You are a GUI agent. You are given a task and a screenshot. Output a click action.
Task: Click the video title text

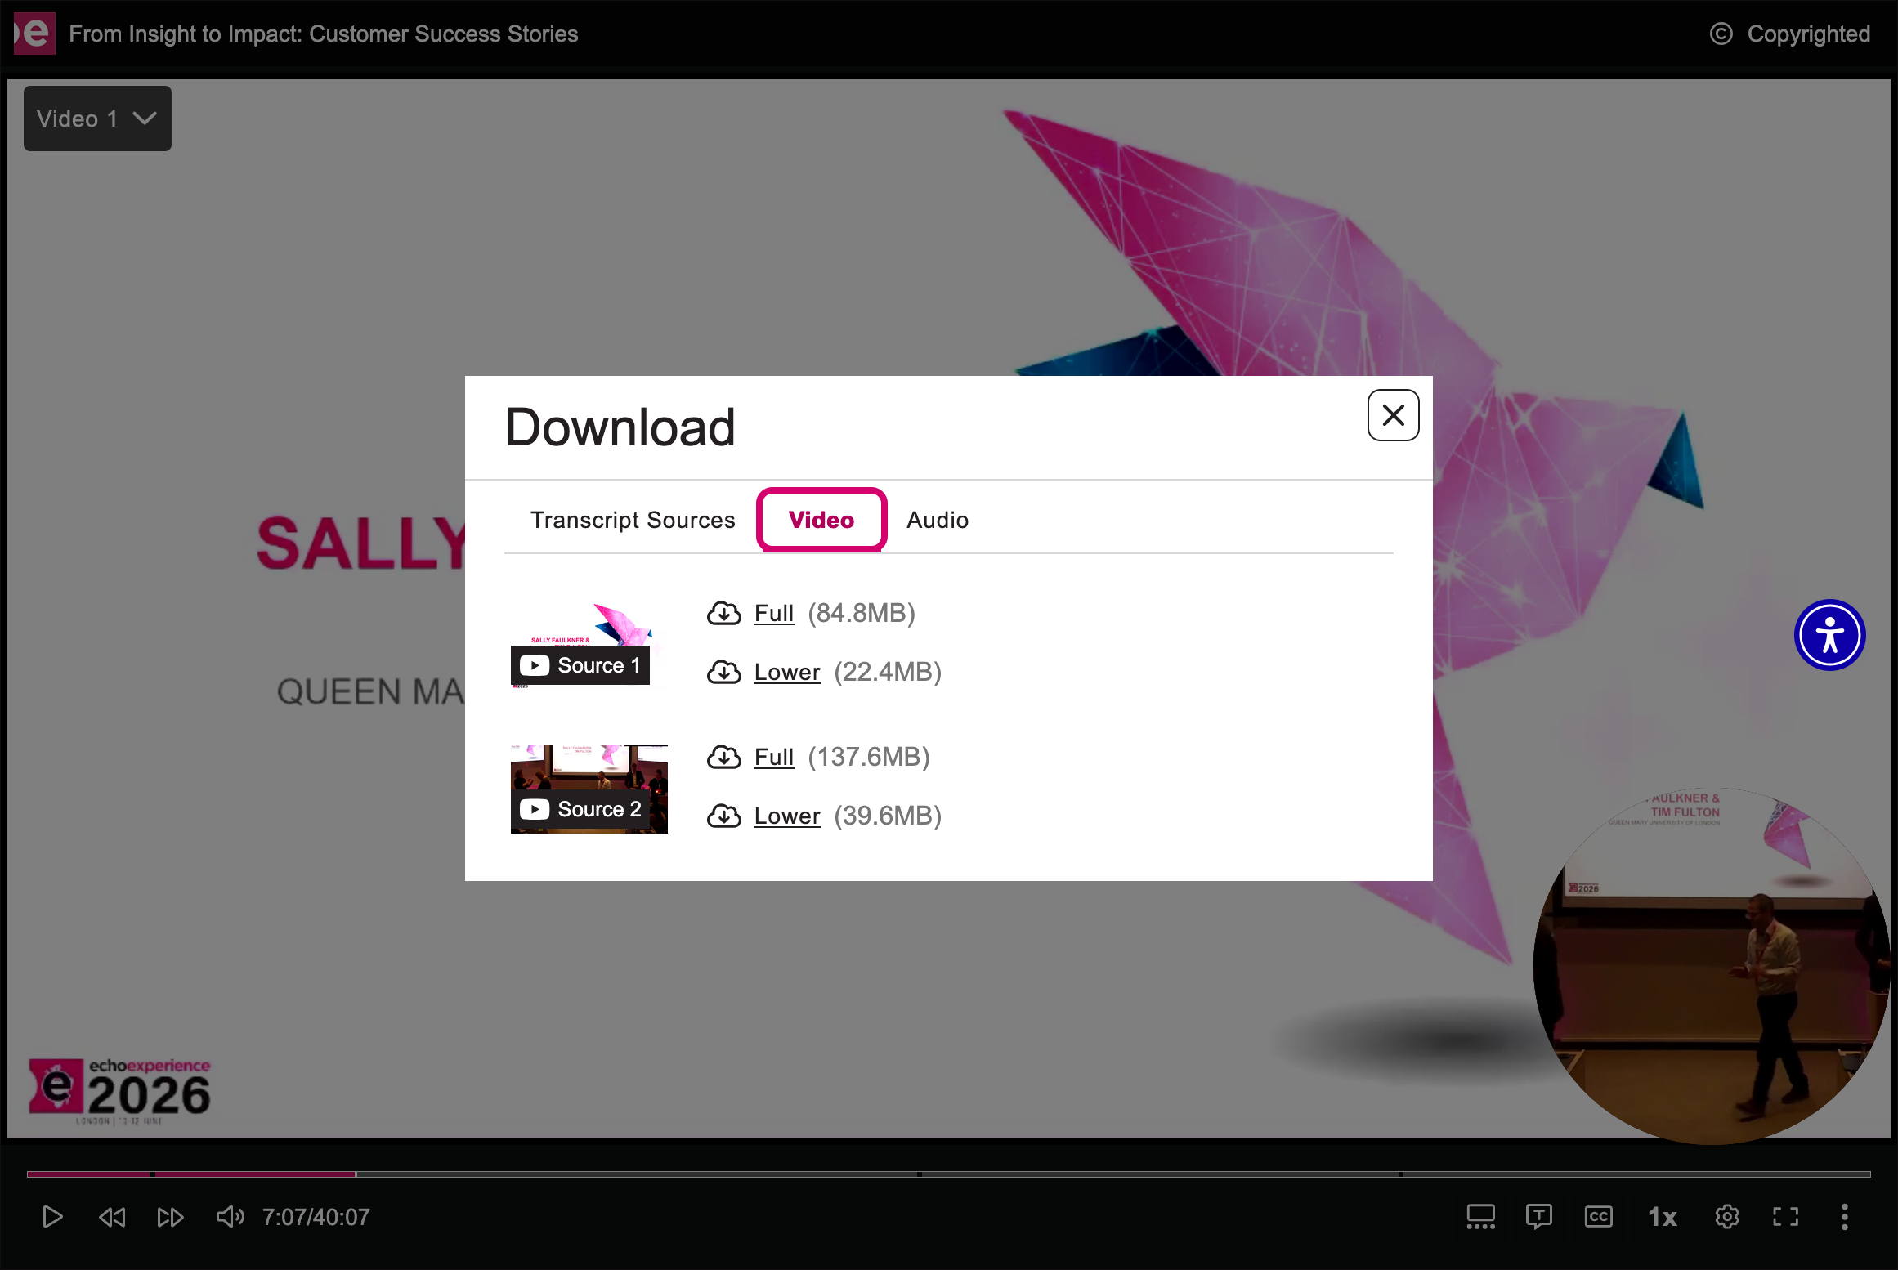pyautogui.click(x=323, y=34)
